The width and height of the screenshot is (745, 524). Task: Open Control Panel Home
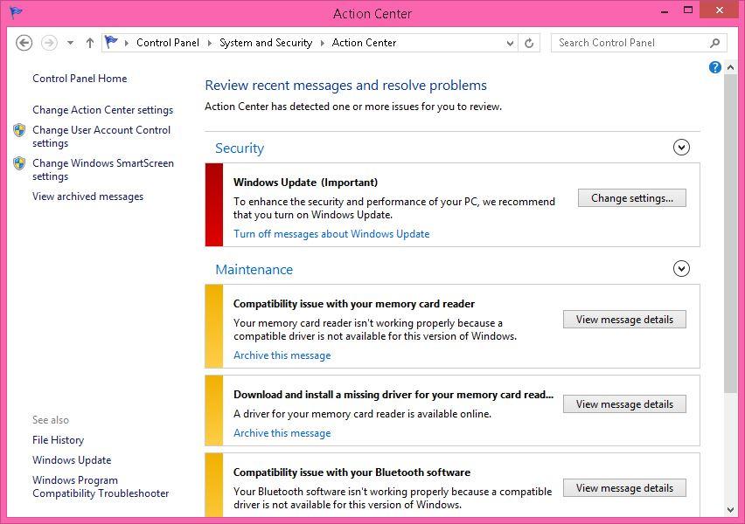(x=80, y=79)
